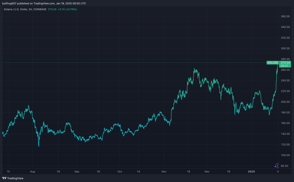294x182 pixels.
Task: Click the 140.00 price axis label
Action: click(285, 134)
